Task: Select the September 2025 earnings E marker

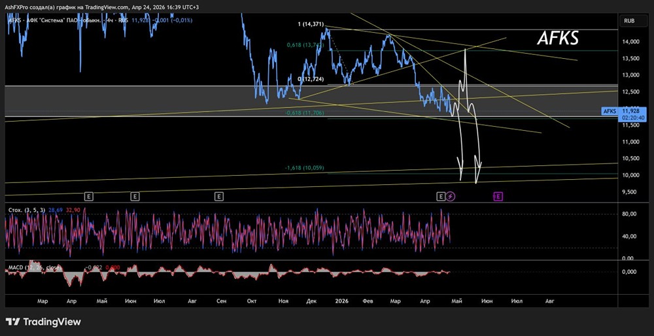Action: tap(219, 196)
